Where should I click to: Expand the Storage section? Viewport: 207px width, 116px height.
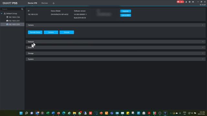pos(115,53)
